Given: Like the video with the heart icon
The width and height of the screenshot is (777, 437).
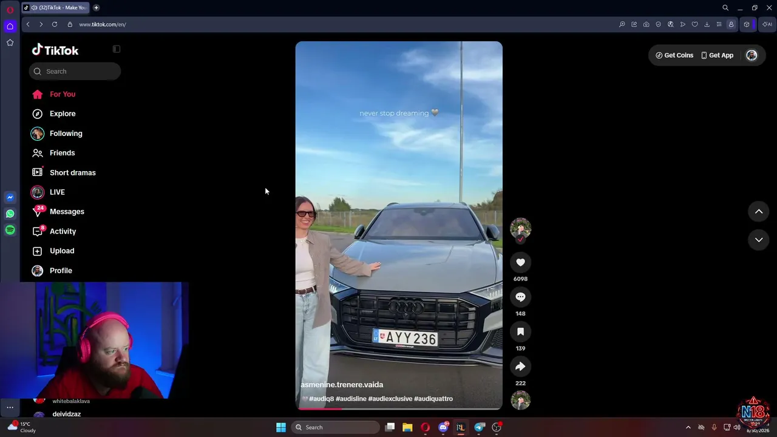Looking at the screenshot, I should [520, 262].
